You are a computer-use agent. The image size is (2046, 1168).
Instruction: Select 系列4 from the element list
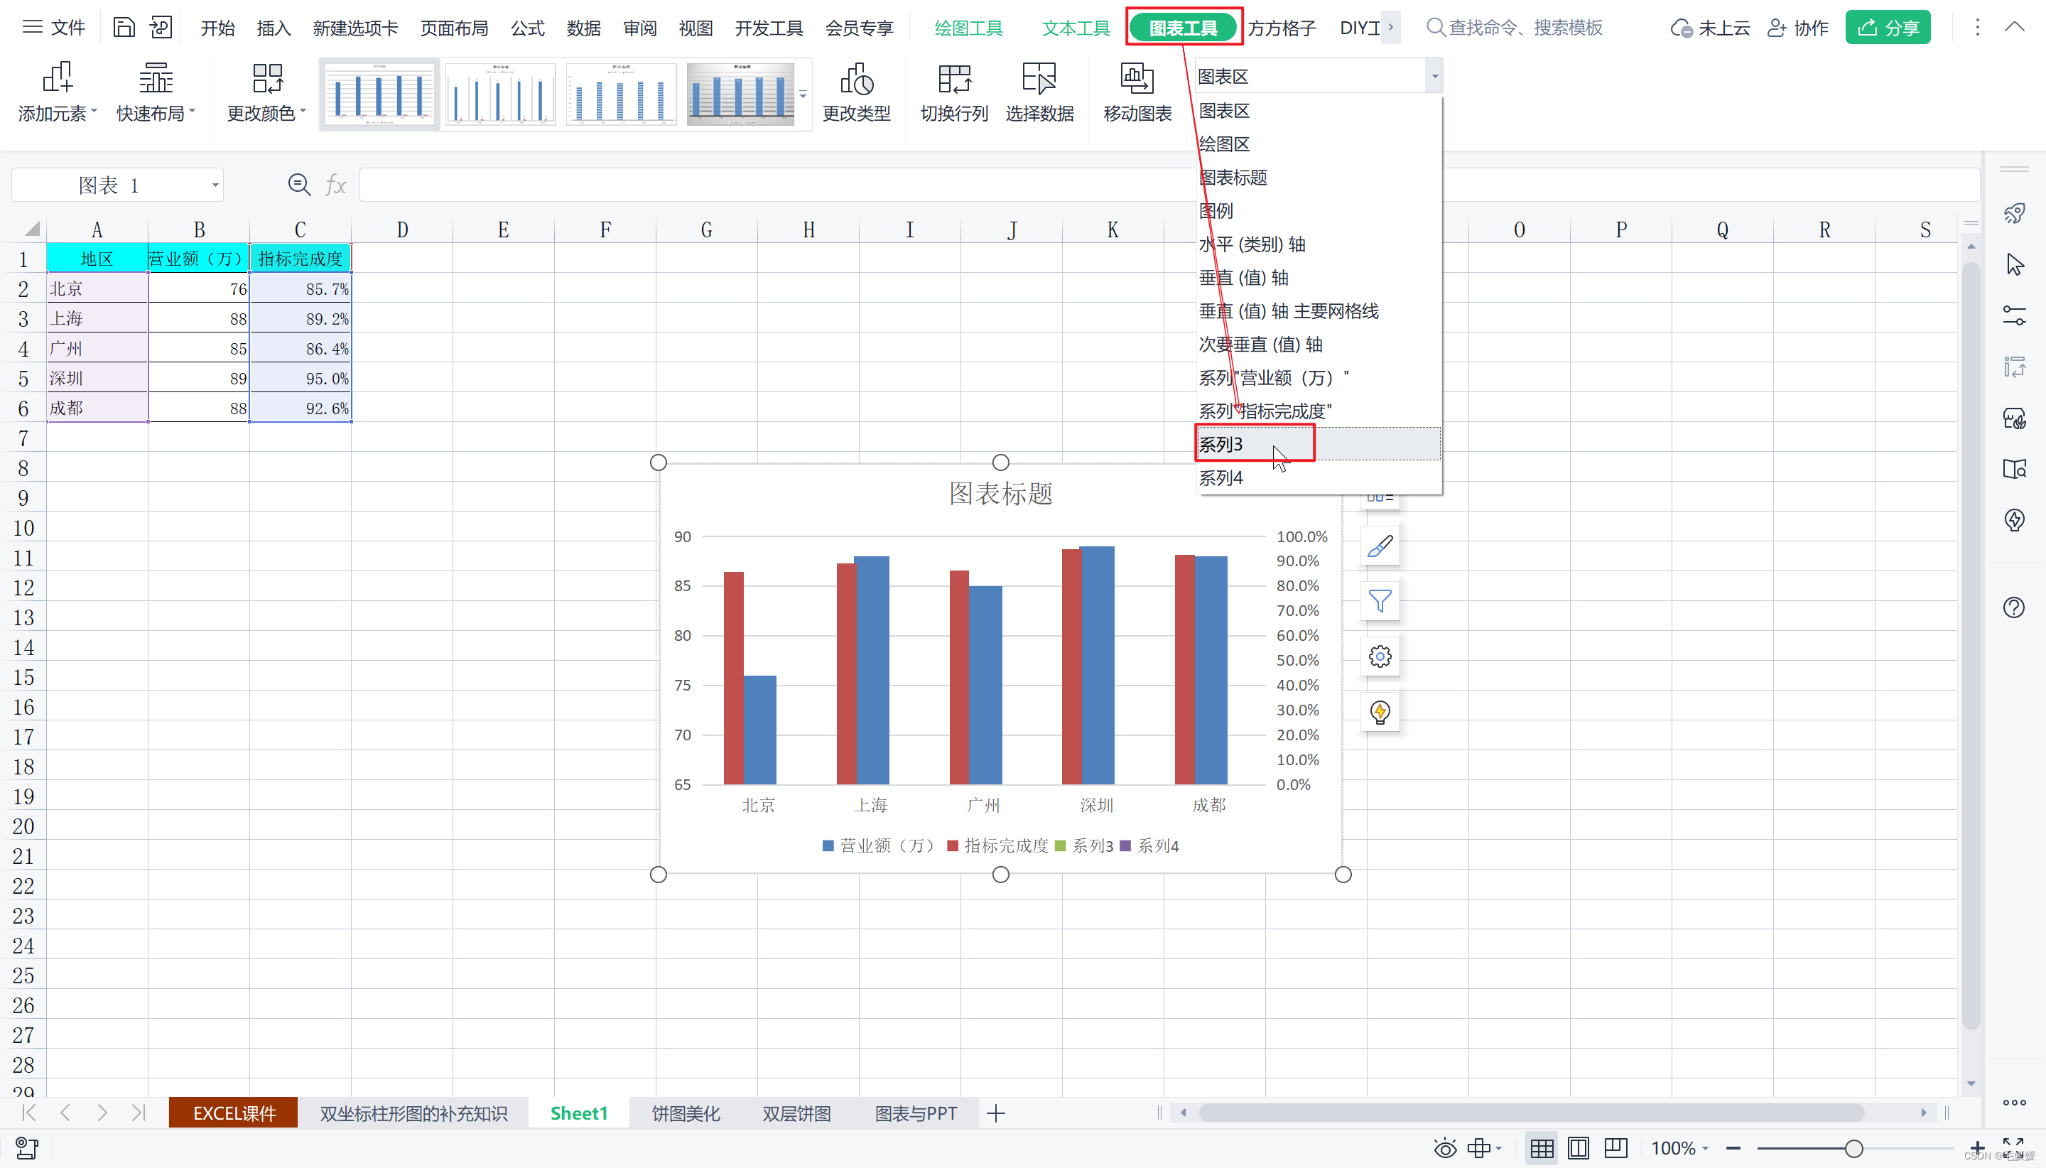[x=1220, y=478]
